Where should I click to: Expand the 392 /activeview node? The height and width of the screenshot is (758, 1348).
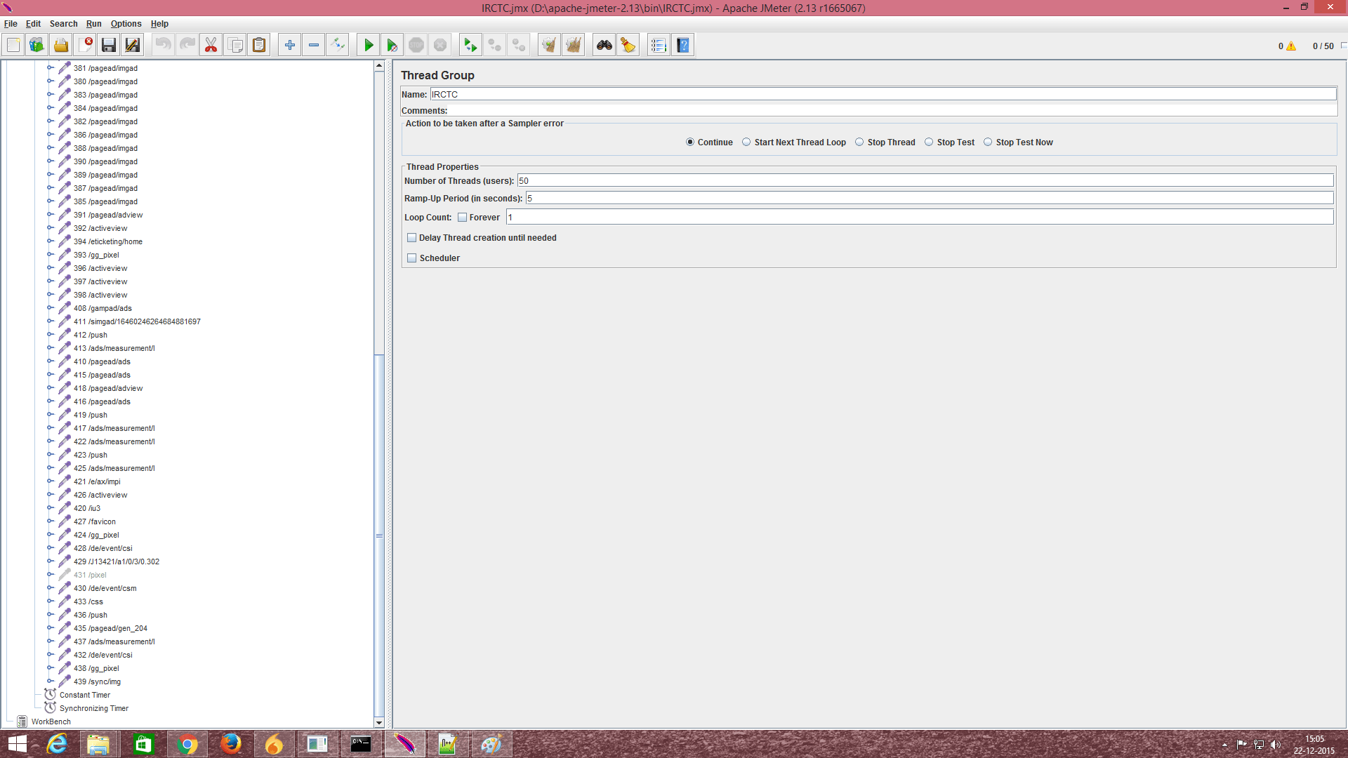(x=51, y=228)
